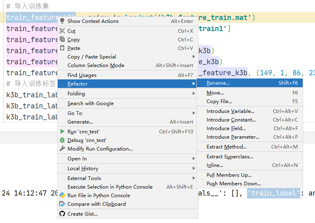315x223 pixels.
Task: Execute Selection in Python Console
Action: tap(128, 187)
